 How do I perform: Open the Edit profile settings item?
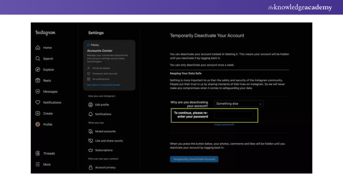coord(102,105)
